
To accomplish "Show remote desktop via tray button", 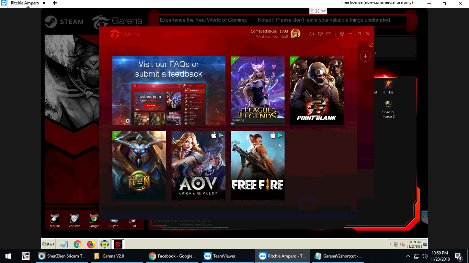I will click(x=425, y=244).
